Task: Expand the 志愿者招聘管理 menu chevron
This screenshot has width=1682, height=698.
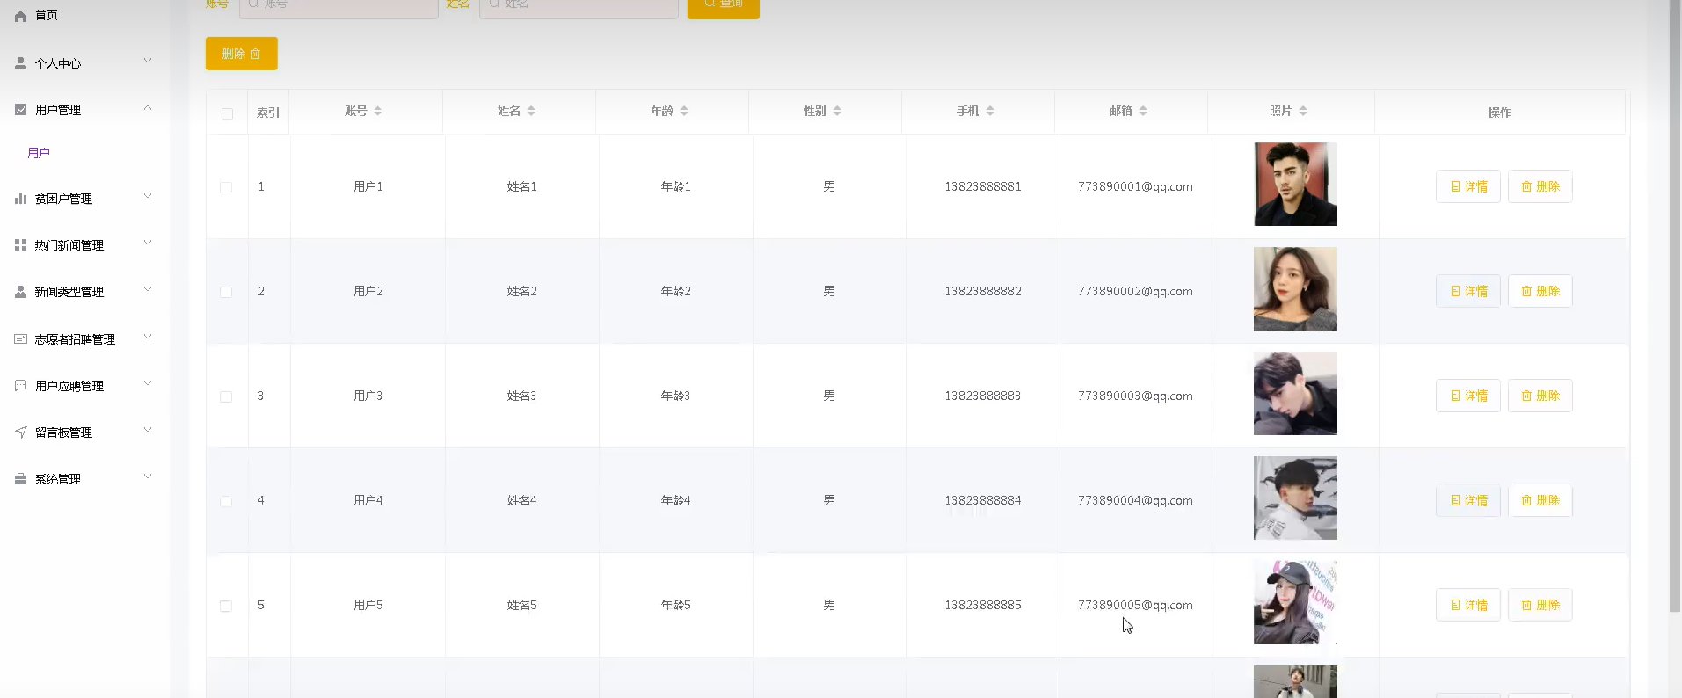Action: [148, 337]
